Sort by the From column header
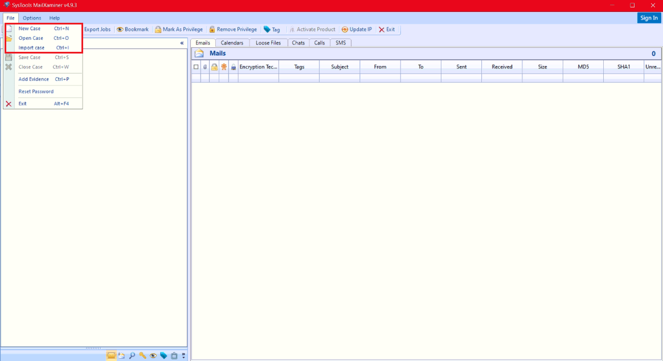Image resolution: width=663 pixels, height=361 pixels. (380, 67)
